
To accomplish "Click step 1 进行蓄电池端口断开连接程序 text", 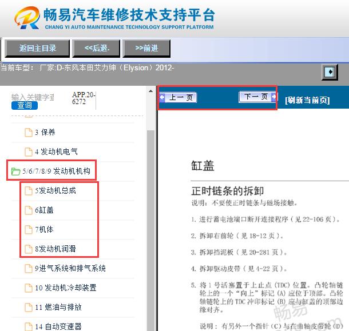I will coord(265,220).
